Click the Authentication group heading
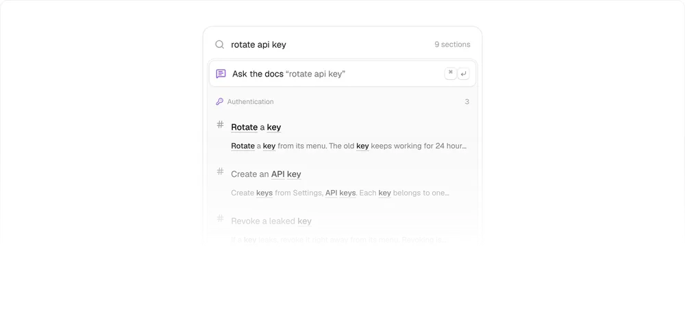This screenshot has height=328, width=685. point(250,102)
